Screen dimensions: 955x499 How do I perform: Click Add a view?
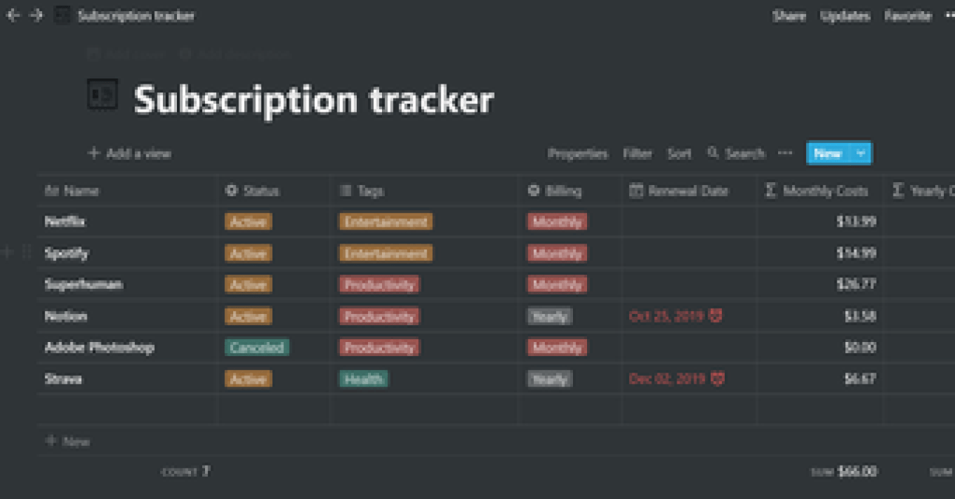point(130,153)
